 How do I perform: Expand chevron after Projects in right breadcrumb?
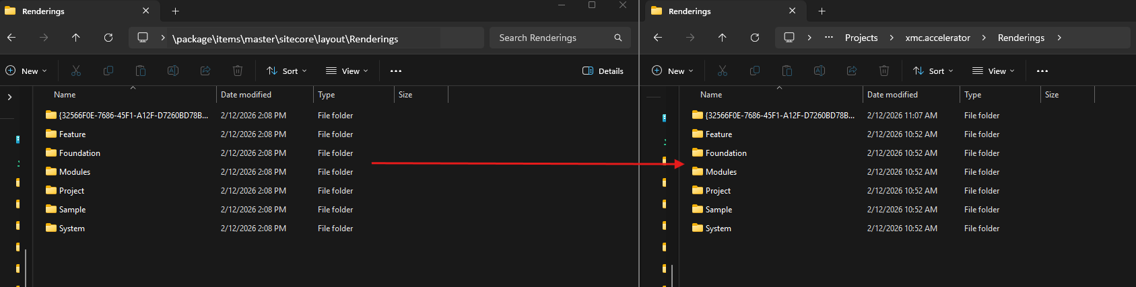point(892,38)
